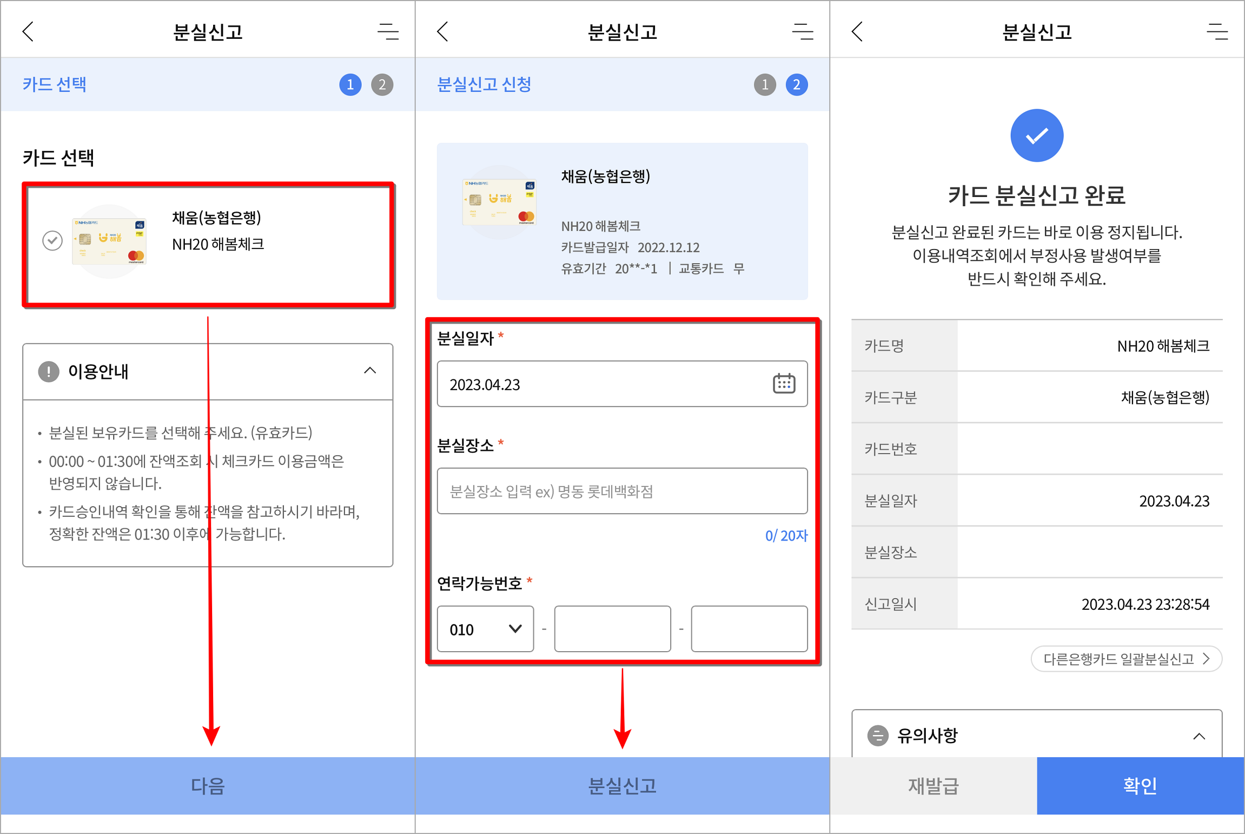Screen dimensions: 1245x834
Task: Open the hamburger menu on first 분실신고 screen
Action: (x=388, y=32)
